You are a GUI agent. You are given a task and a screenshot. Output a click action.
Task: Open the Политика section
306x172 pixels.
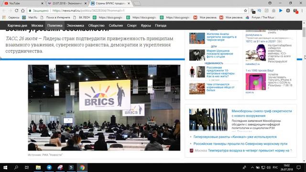(55, 25)
